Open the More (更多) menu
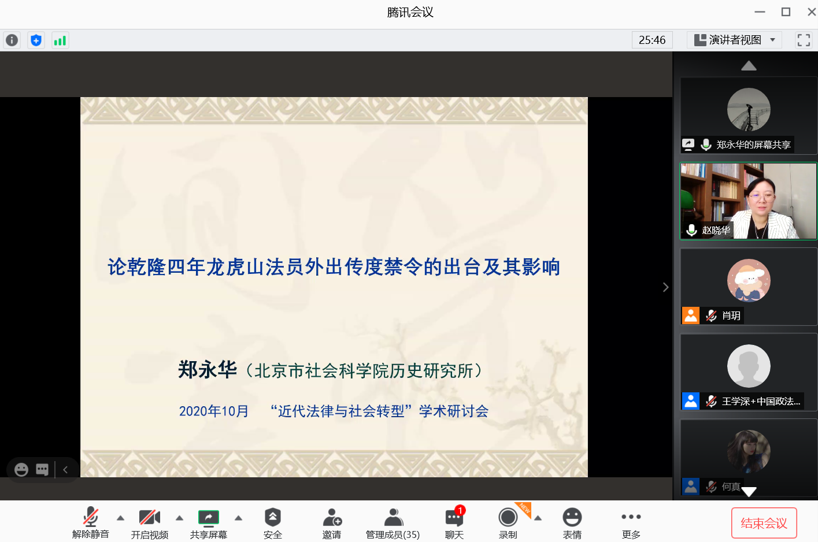The width and height of the screenshot is (818, 542). pos(631,523)
